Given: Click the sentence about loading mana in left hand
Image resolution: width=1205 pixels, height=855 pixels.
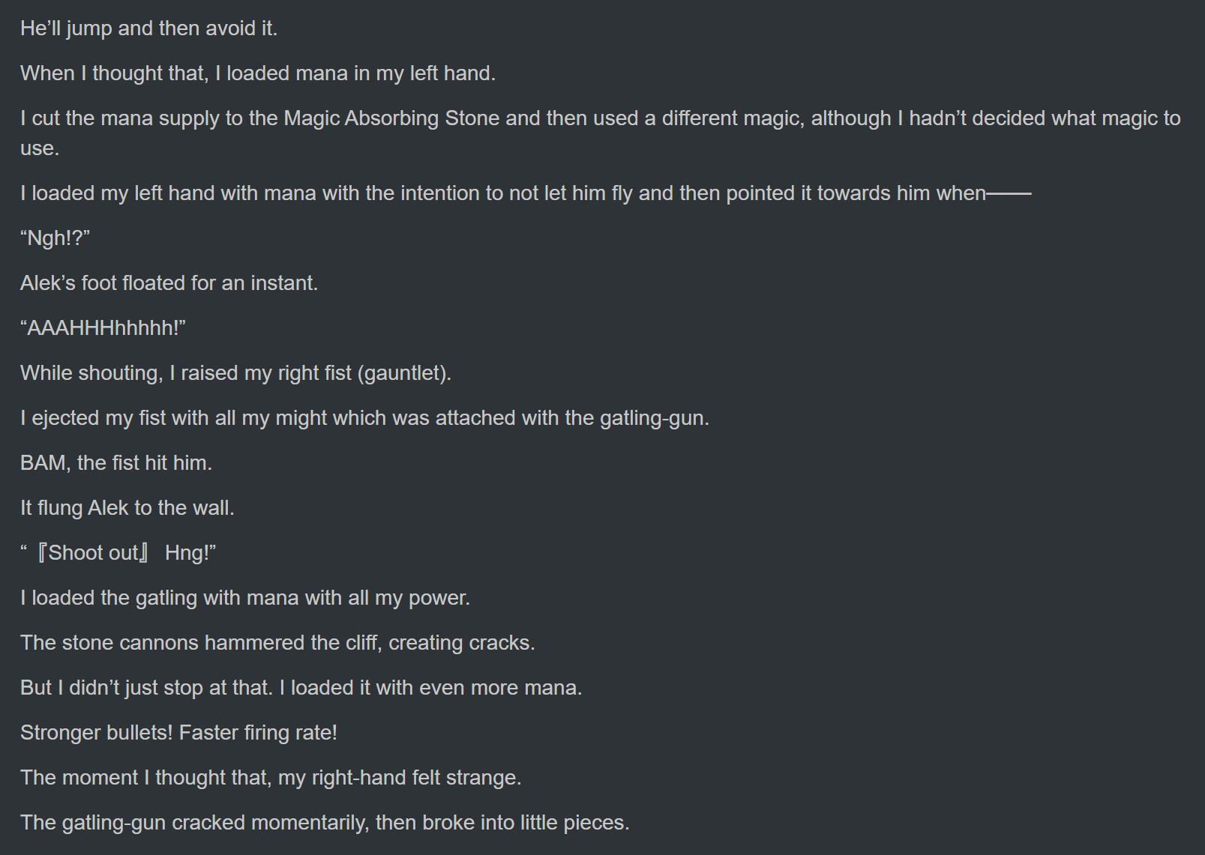Looking at the screenshot, I should coord(258,73).
